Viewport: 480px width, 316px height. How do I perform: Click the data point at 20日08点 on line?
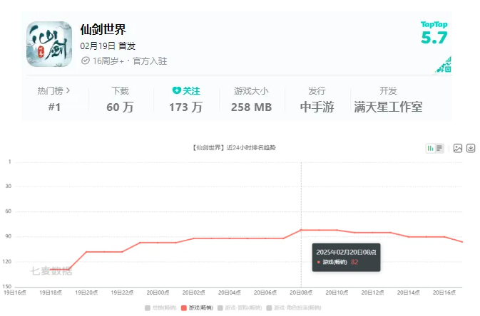[301, 230]
